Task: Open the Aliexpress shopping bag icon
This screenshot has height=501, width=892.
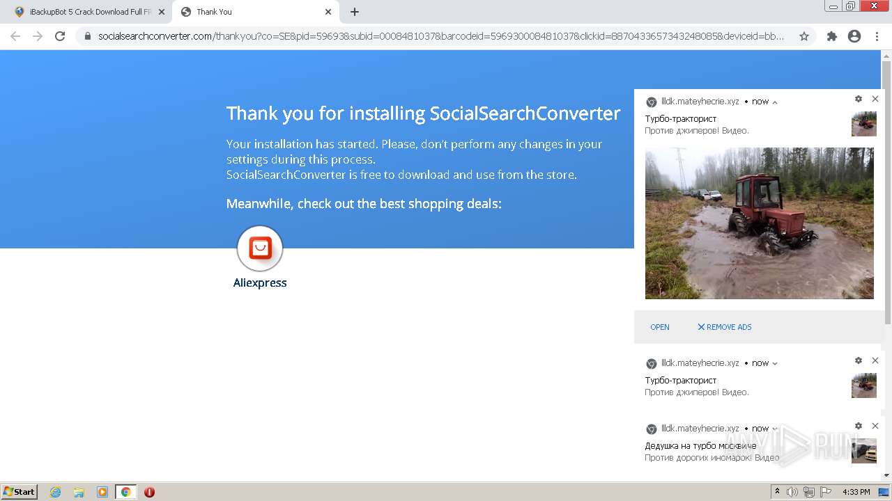Action: point(260,248)
